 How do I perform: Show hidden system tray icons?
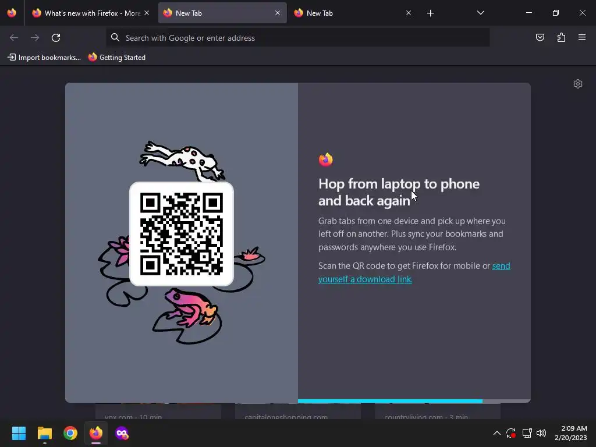click(x=497, y=433)
